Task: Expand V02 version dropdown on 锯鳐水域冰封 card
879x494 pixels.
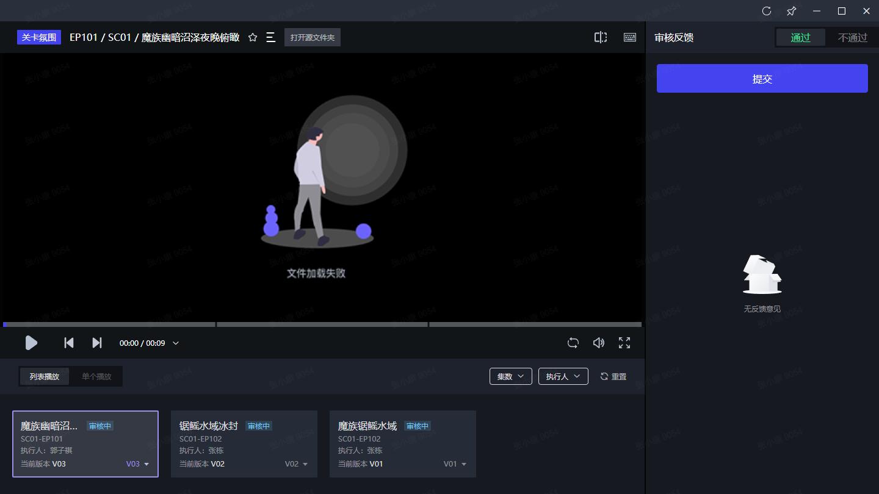Action: [297, 464]
